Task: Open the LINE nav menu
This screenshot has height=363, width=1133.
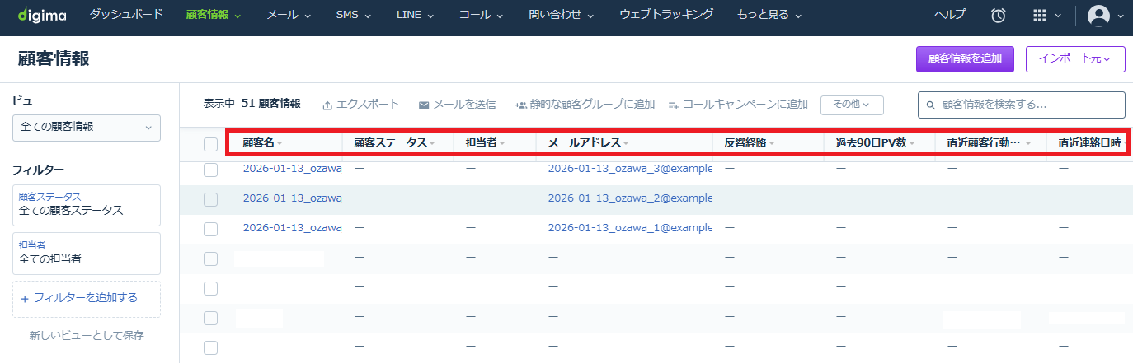Action: pyautogui.click(x=415, y=15)
